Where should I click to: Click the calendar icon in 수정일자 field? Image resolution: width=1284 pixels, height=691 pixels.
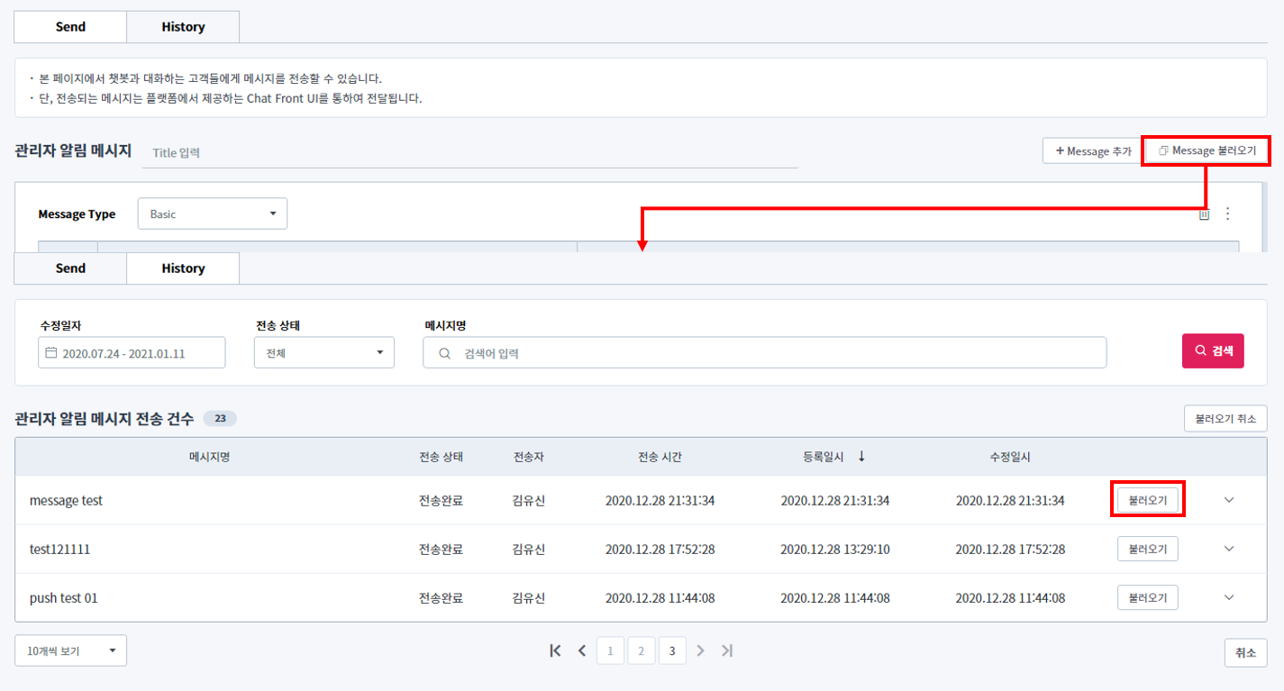(51, 353)
